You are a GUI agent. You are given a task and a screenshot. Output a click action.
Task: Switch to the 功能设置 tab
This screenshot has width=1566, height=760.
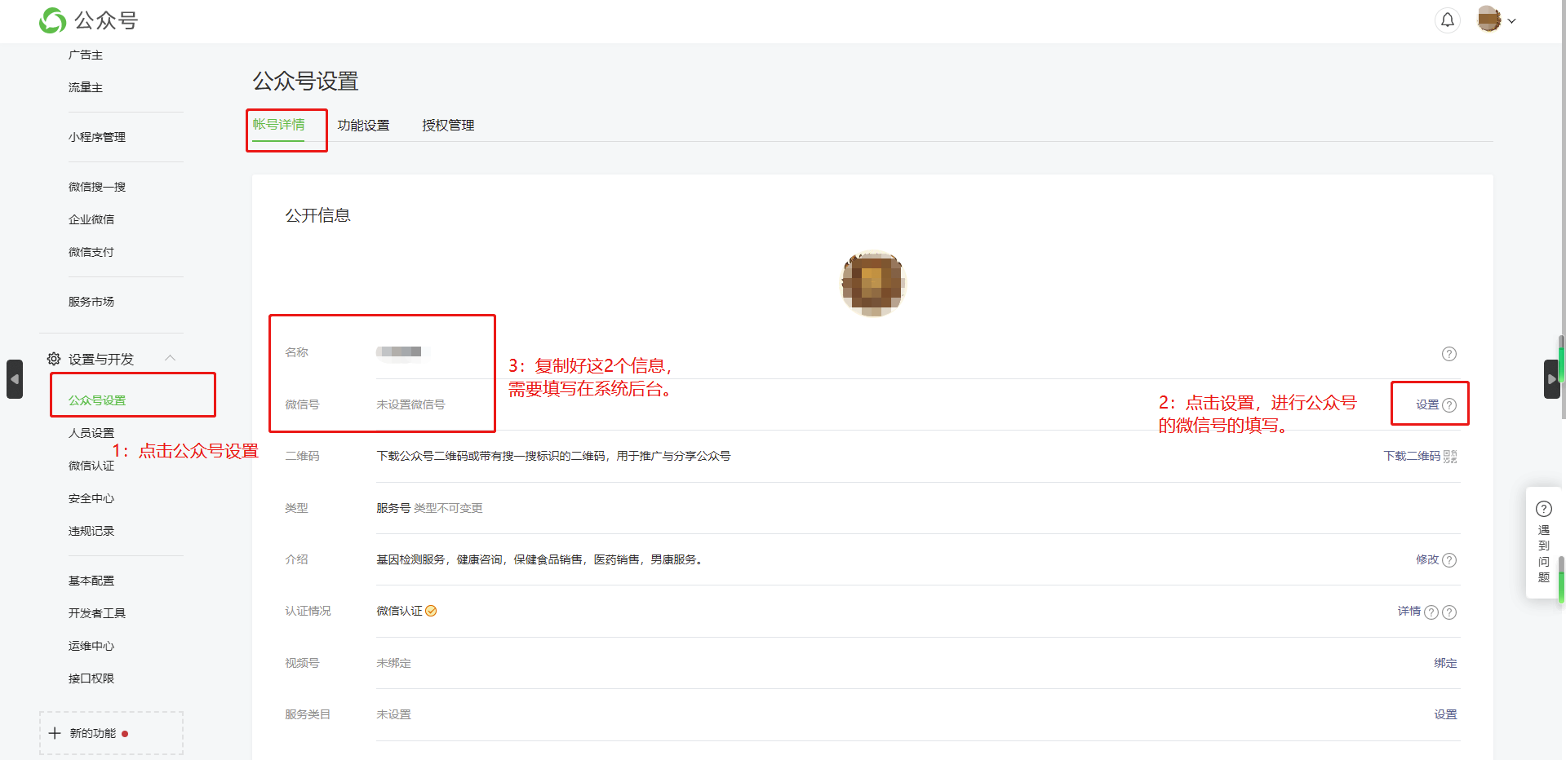[x=363, y=126]
